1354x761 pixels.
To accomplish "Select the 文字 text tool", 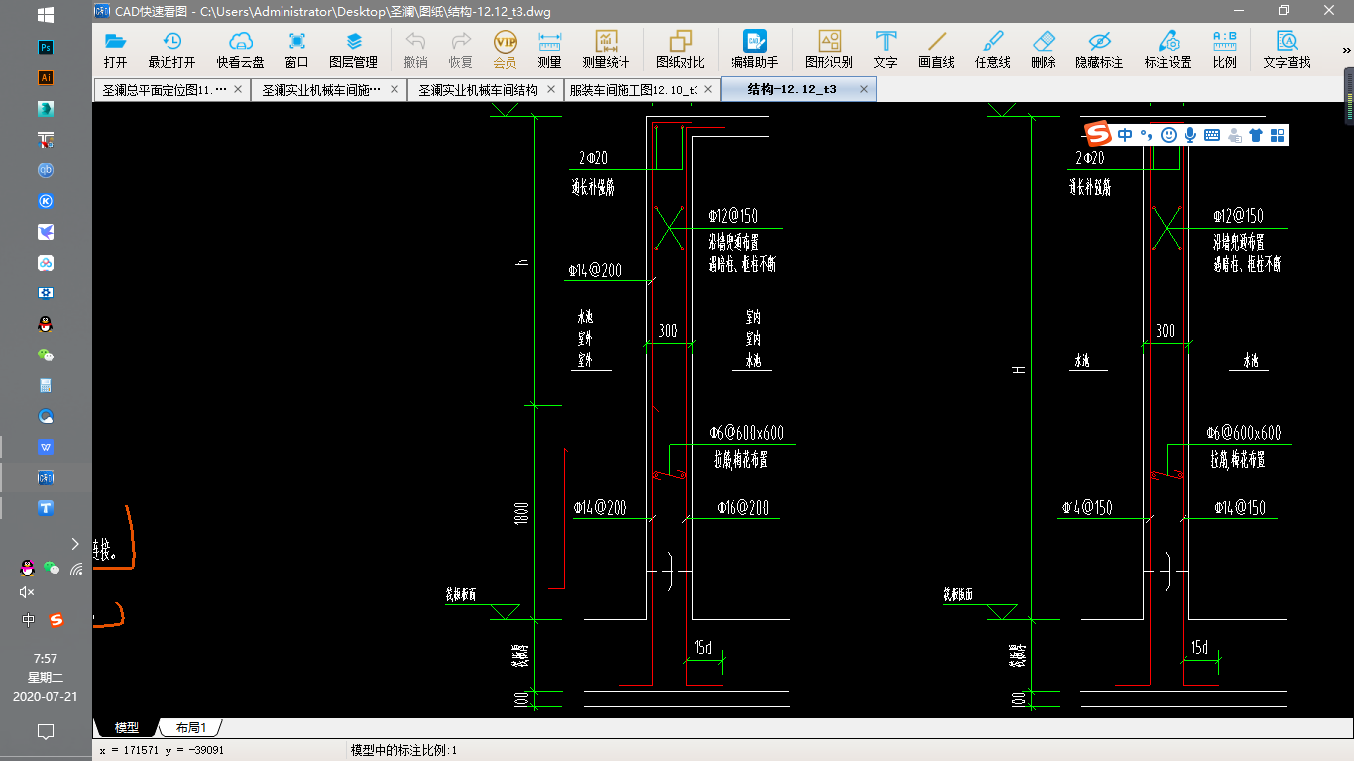I will (x=886, y=50).
